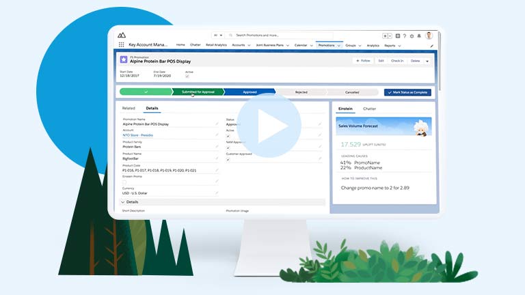Open the dropdown arrow next to Delete
This screenshot has height=295, width=525.
(427, 61)
